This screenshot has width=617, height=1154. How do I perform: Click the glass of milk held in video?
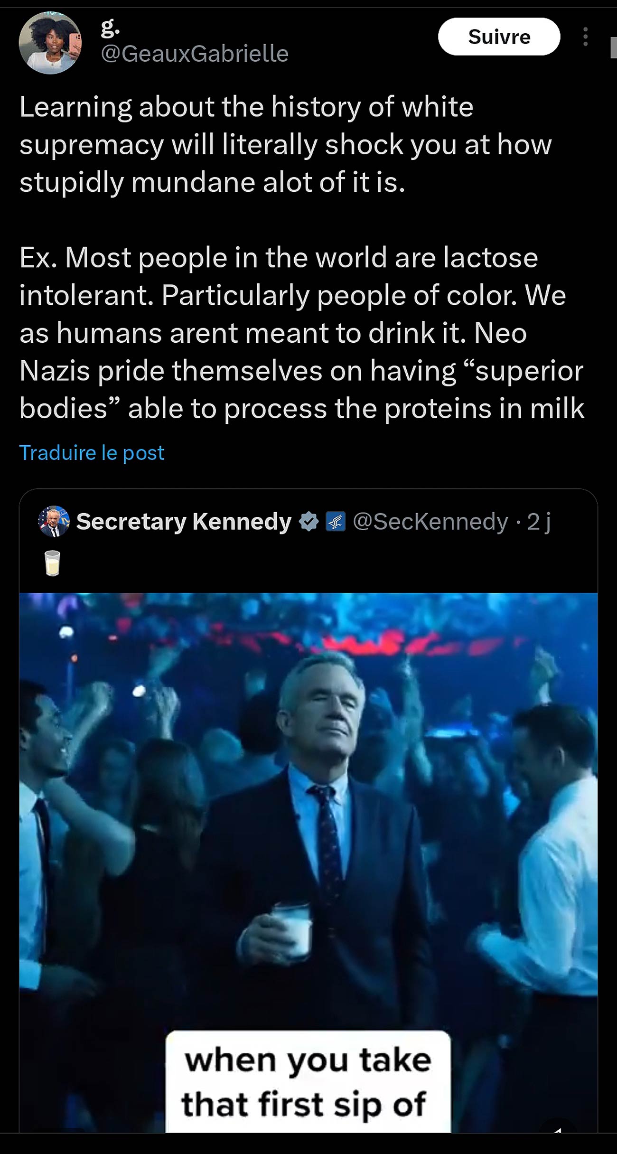[293, 929]
